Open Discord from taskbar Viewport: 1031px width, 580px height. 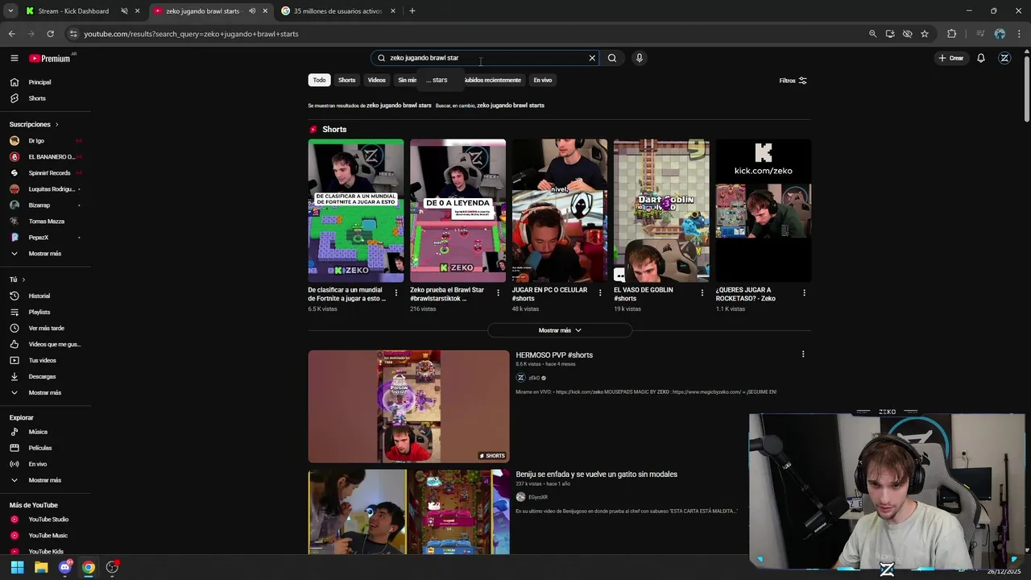65,567
